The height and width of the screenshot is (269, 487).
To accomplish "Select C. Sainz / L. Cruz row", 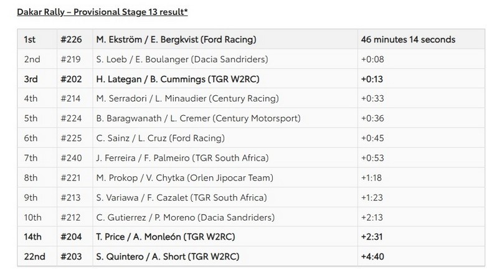I will click(x=160, y=138).
